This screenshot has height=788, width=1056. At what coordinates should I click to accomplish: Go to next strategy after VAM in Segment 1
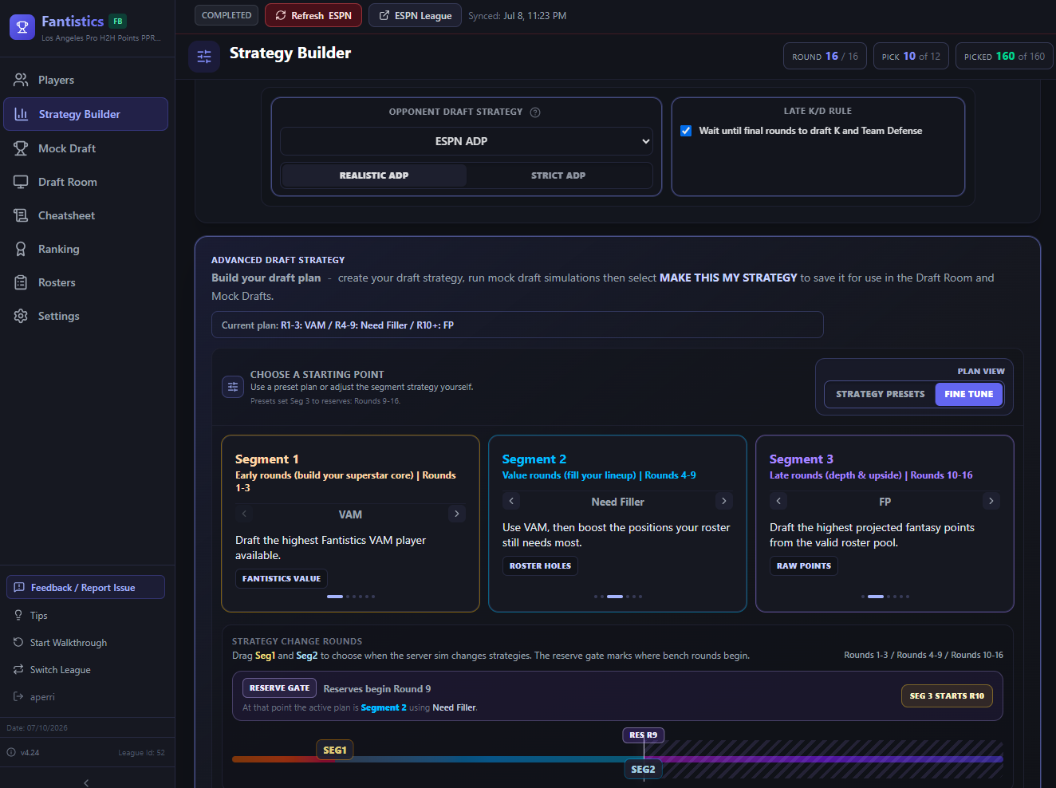click(x=457, y=514)
